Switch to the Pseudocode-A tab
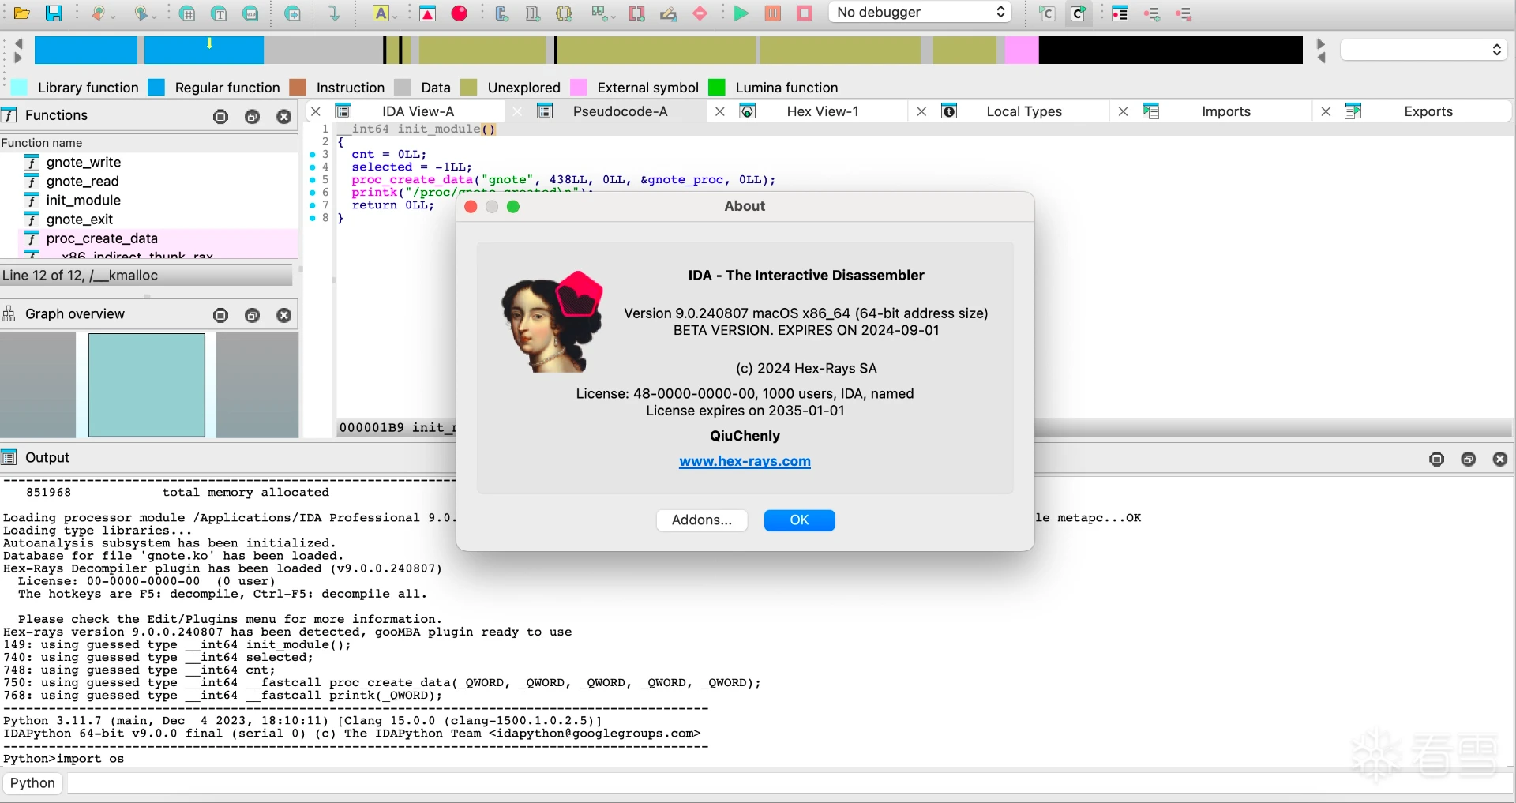 coord(620,111)
